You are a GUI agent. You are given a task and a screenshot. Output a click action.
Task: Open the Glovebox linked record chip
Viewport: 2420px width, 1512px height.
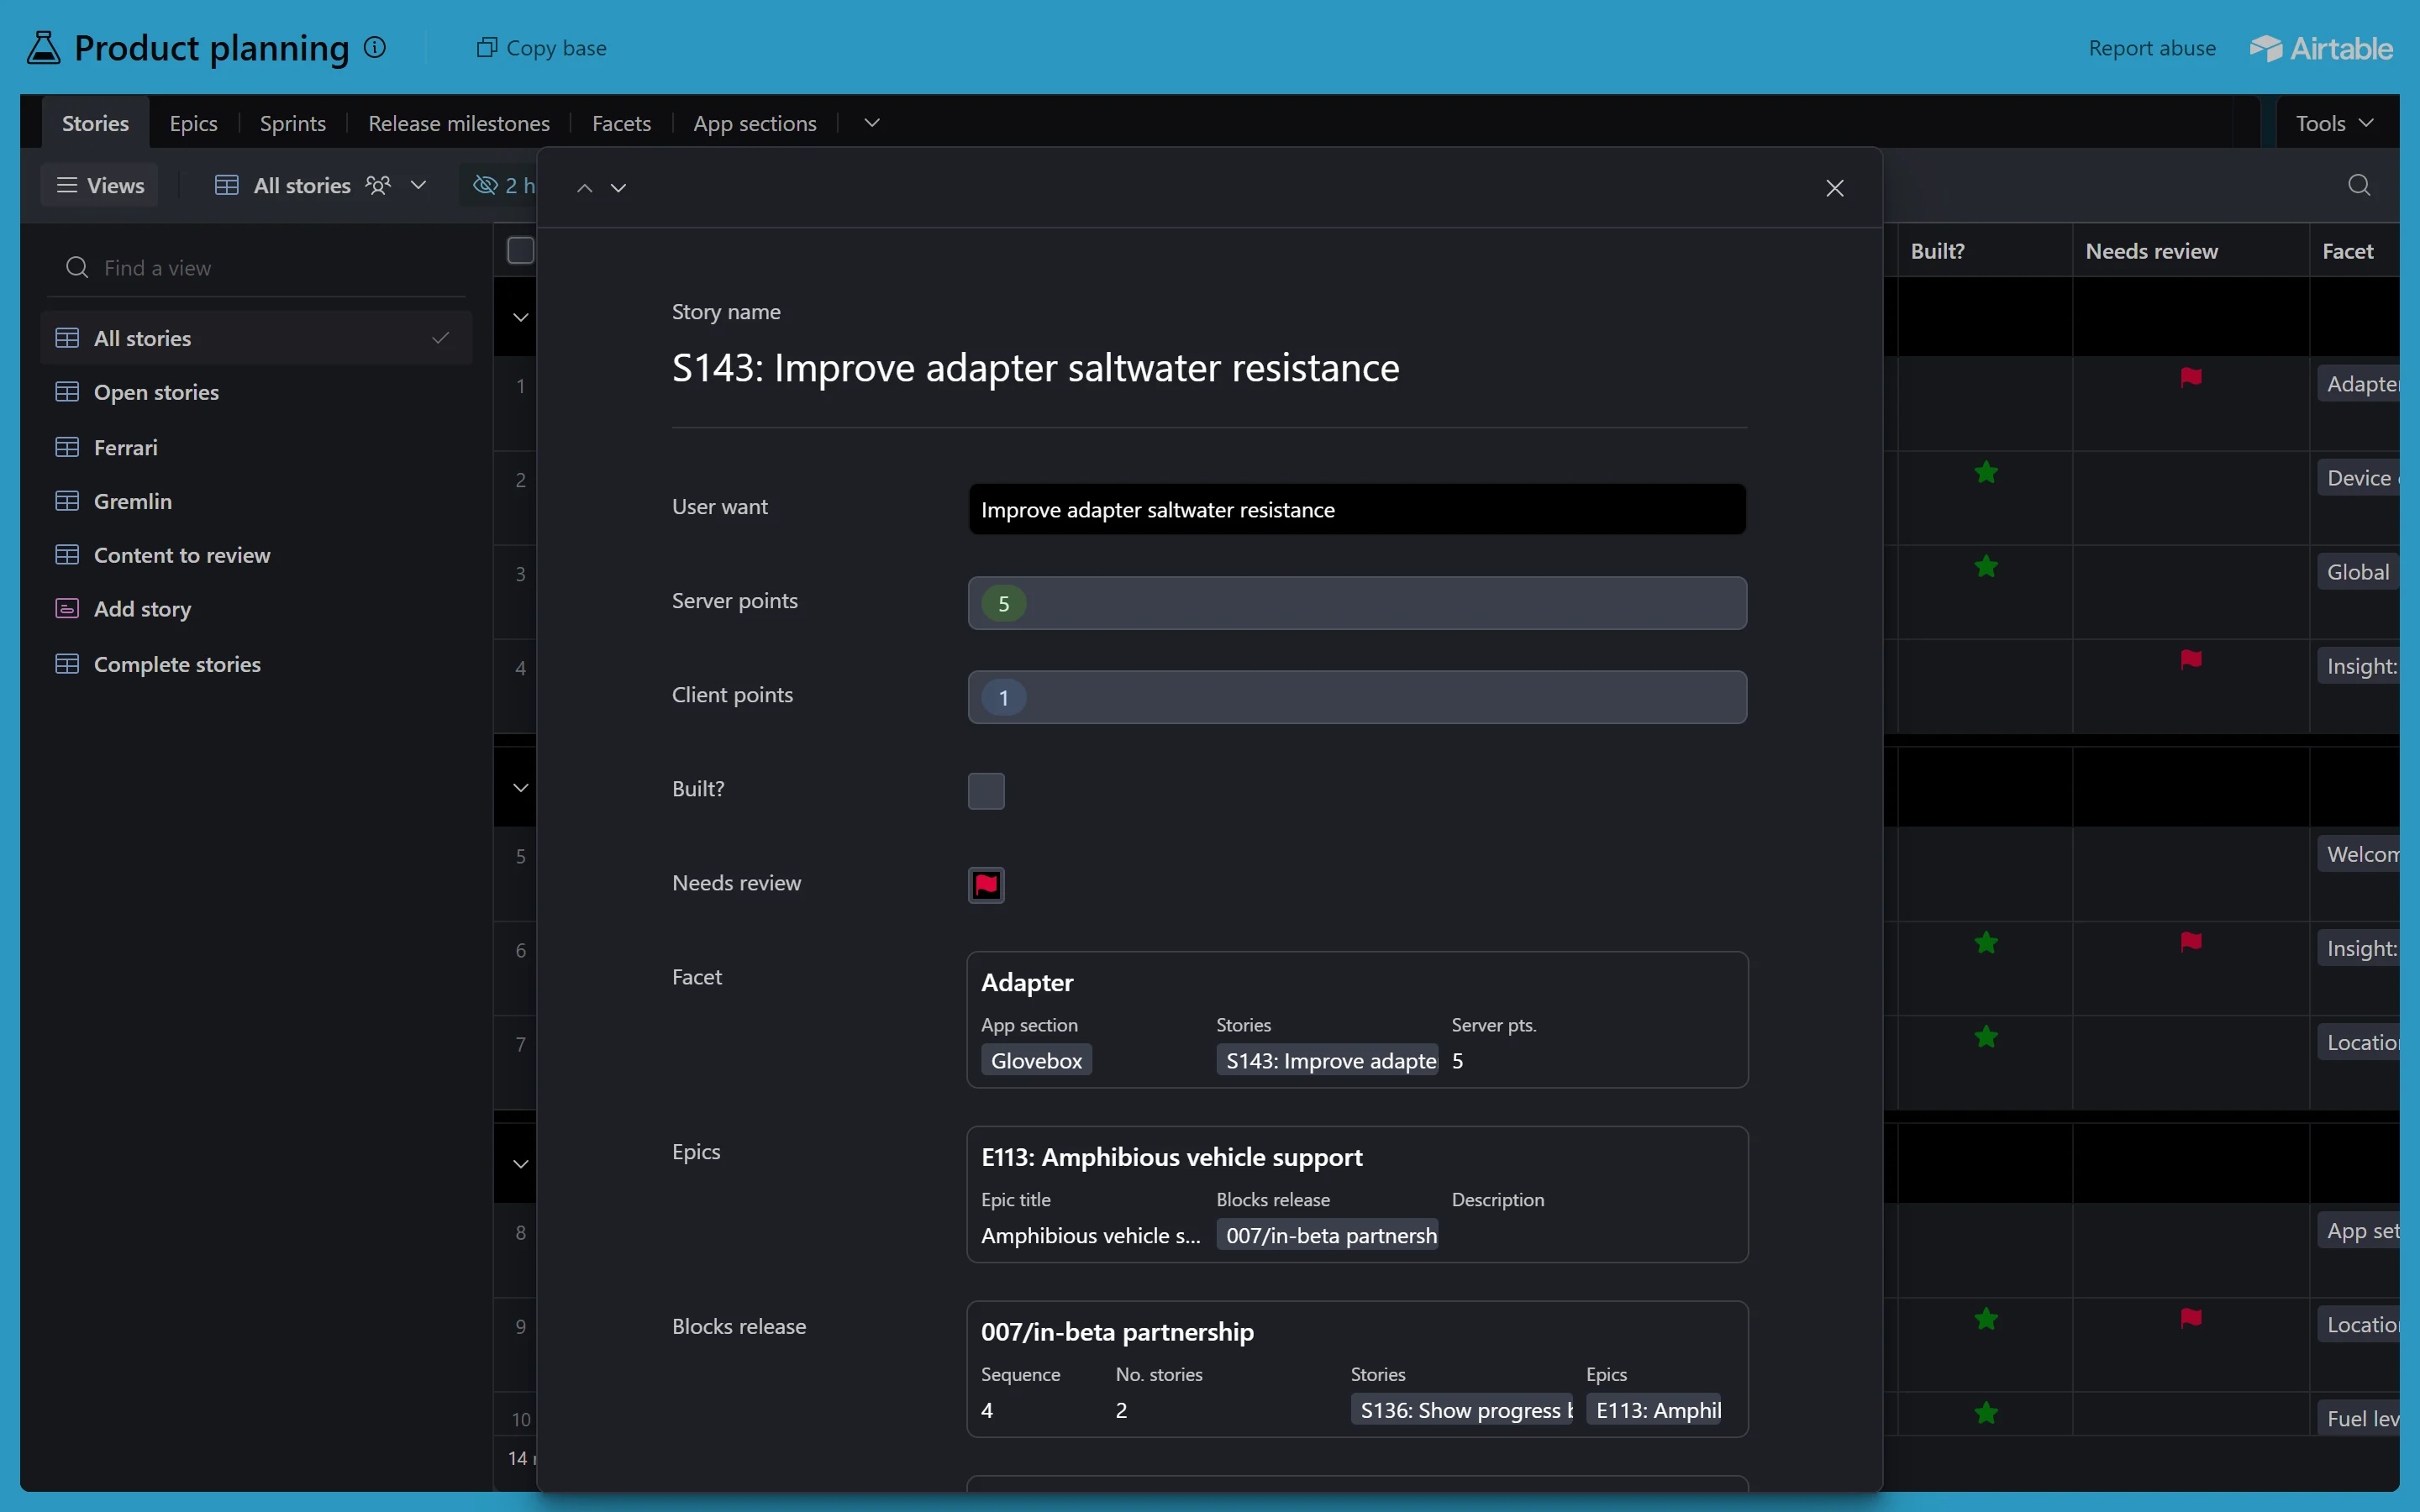[1036, 1060]
